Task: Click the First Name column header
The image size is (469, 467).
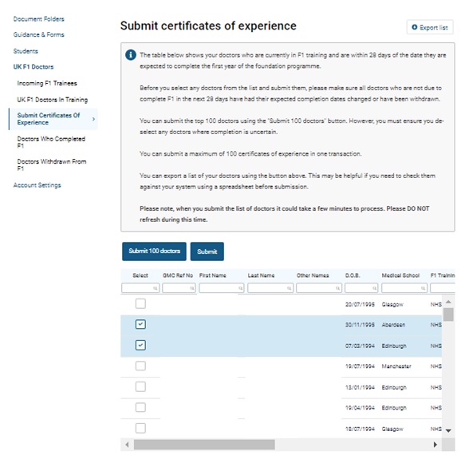Action: (213, 275)
